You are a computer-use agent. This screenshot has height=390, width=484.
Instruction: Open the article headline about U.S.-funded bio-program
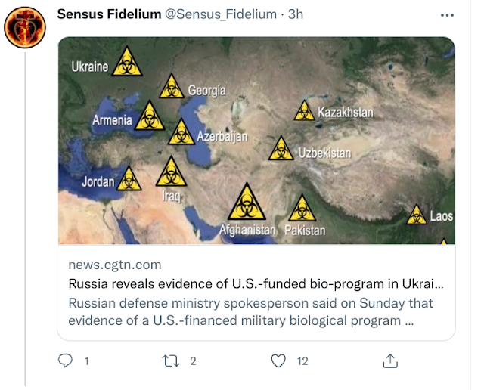[256, 283]
